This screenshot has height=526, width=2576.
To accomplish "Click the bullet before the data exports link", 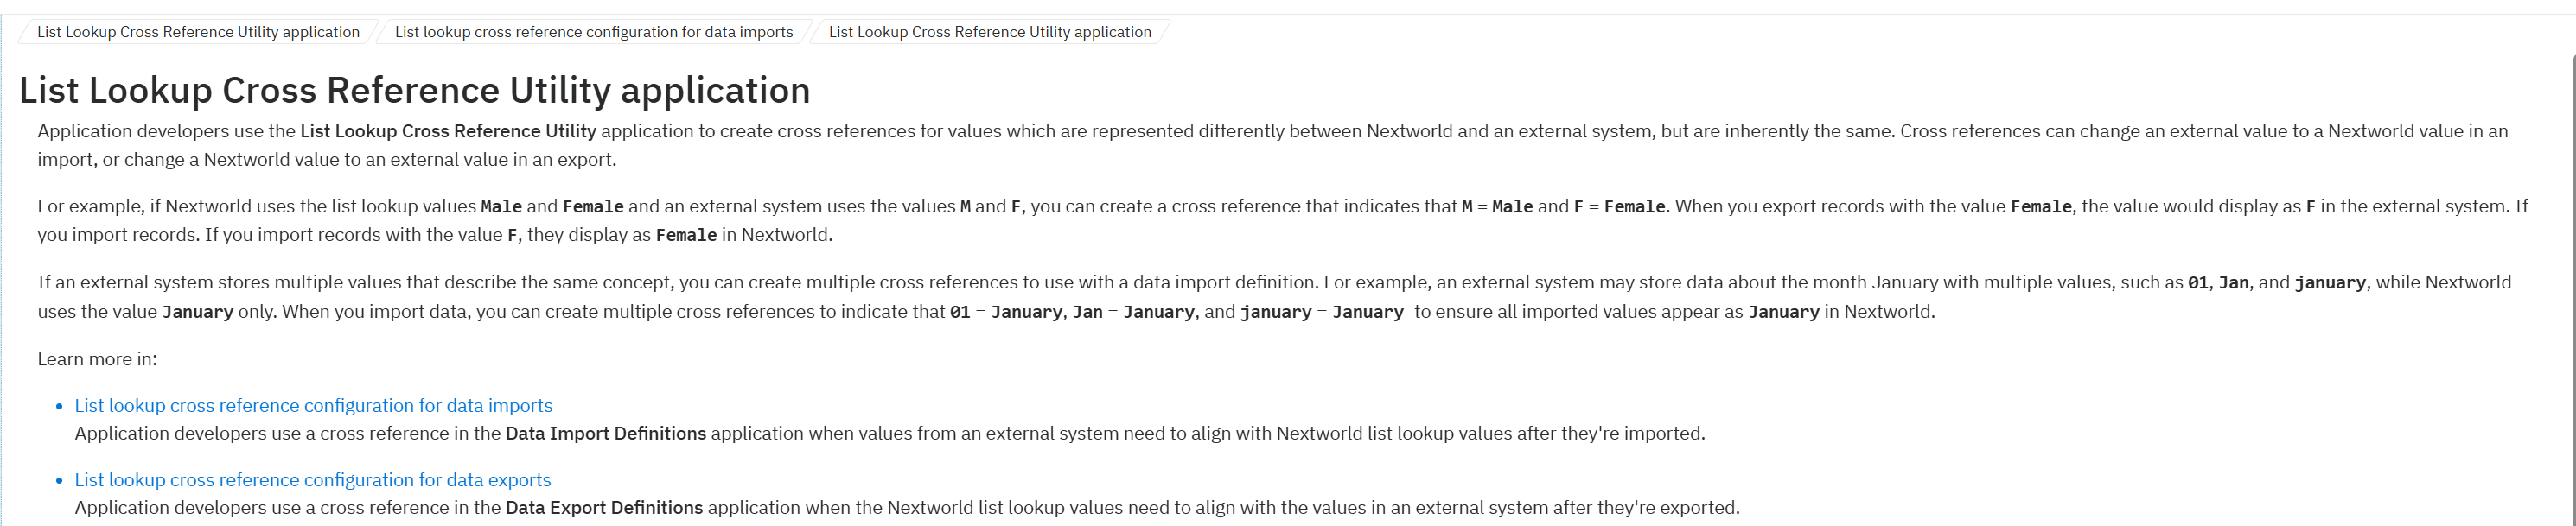I will pos(60,481).
